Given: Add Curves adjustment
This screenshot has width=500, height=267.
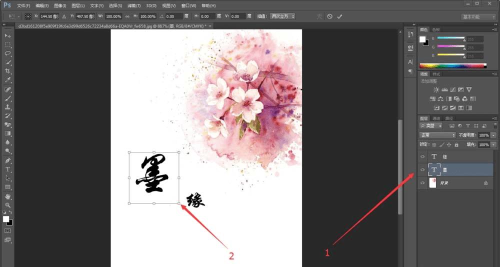Looking at the screenshot, I should (453, 89).
